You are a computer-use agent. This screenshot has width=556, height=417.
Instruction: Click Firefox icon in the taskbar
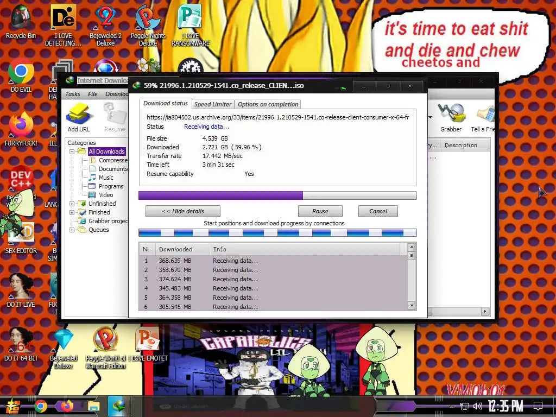tap(67, 406)
